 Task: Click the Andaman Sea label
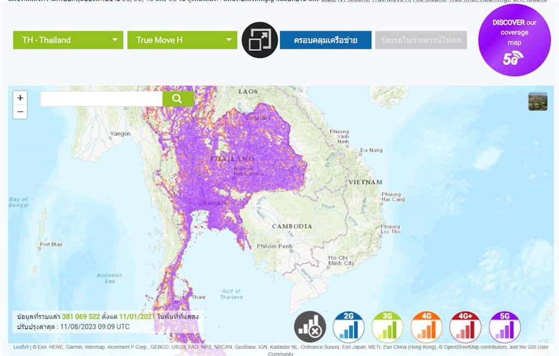[x=109, y=278]
